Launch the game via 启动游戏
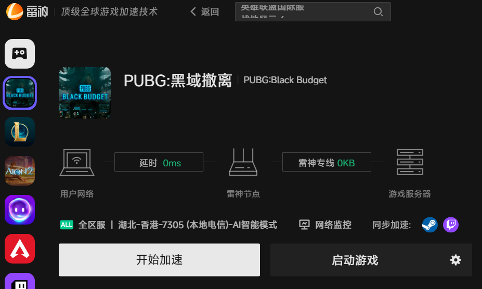Viewport: 482px width, 289px height. click(x=355, y=260)
